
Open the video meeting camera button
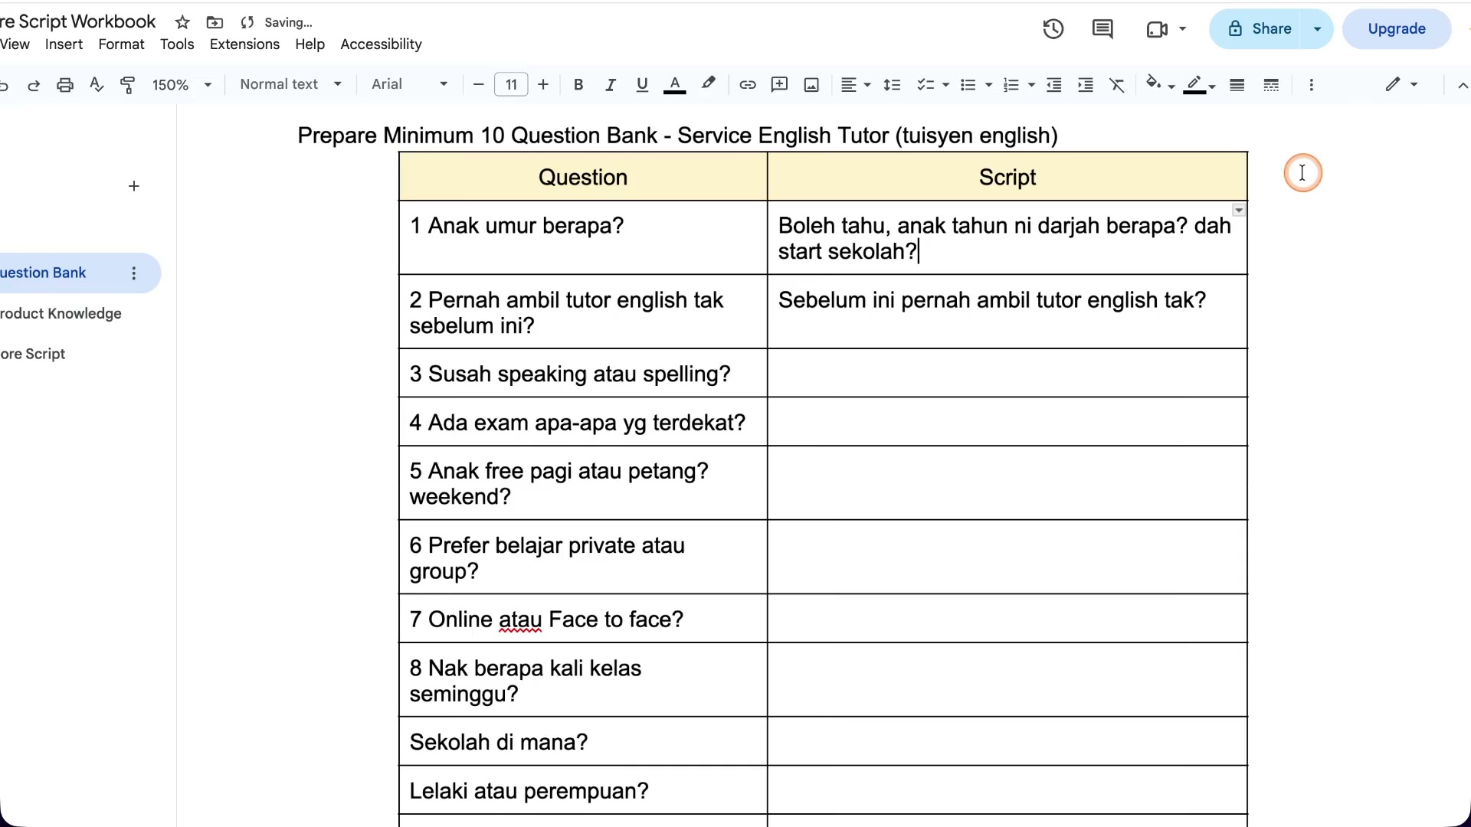pyautogui.click(x=1166, y=29)
